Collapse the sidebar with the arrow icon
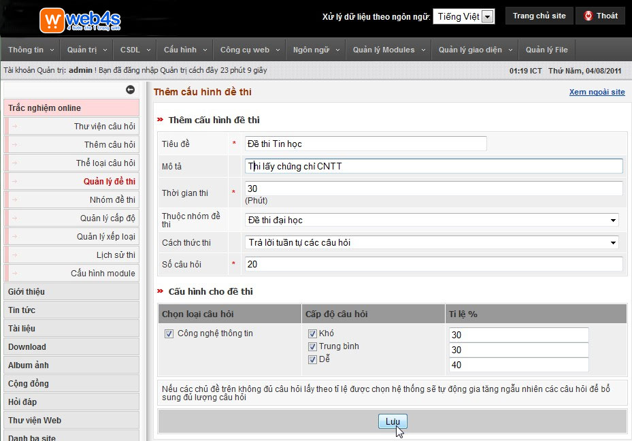This screenshot has width=632, height=441. [x=130, y=90]
